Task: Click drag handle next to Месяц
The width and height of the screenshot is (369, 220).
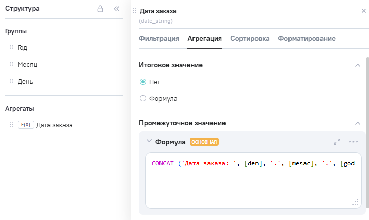Action: tap(11, 64)
